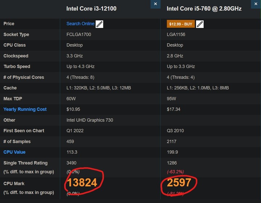Click Intel UHD Graphics 730 text
This screenshot has width=261, height=203.
(90, 120)
